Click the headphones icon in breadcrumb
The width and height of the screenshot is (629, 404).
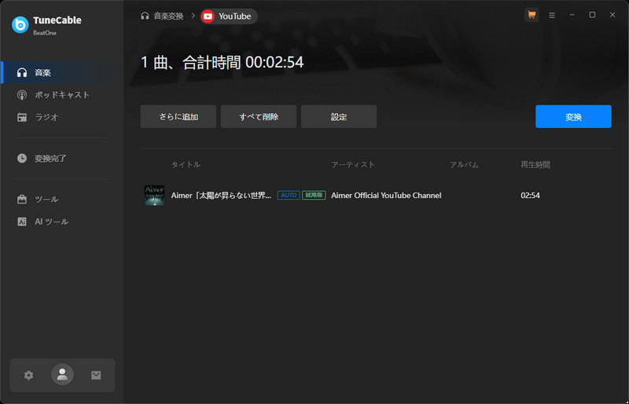[145, 16]
